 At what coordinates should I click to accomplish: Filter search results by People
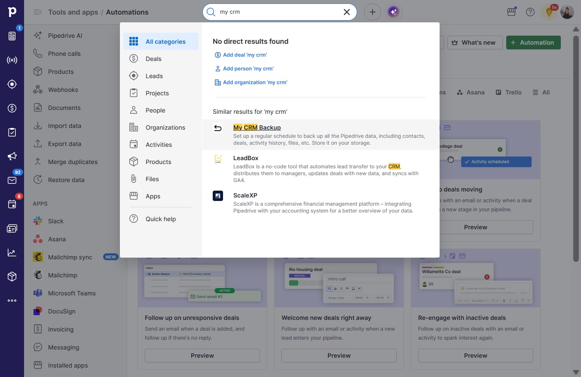click(161, 110)
